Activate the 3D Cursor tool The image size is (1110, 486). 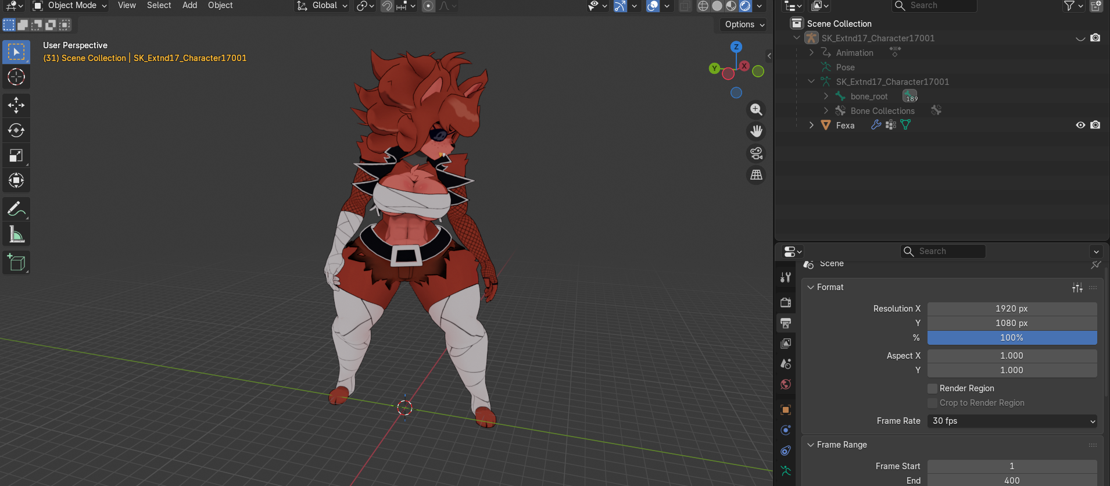[16, 77]
